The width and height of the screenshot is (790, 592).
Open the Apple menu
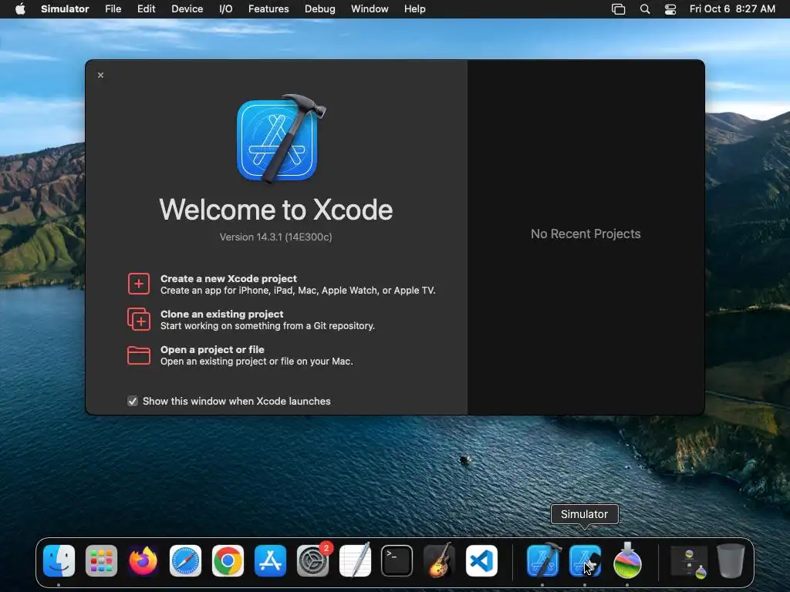pyautogui.click(x=20, y=9)
